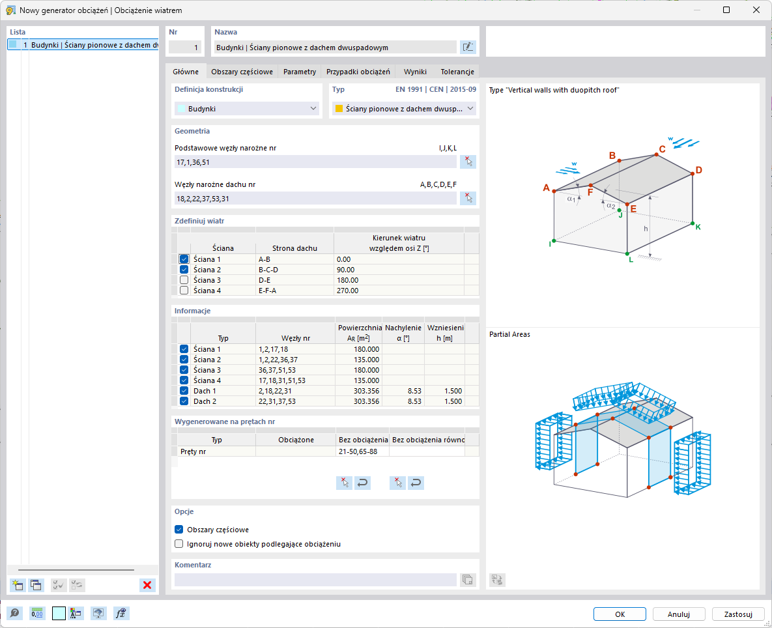The image size is (772, 628).
Task: Uncheck Ściana 1 in the wind definition table
Action: (184, 259)
